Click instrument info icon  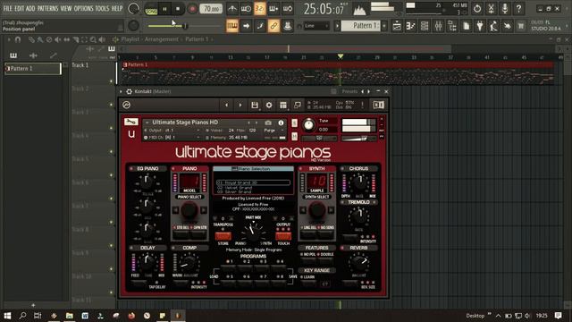[281, 123]
